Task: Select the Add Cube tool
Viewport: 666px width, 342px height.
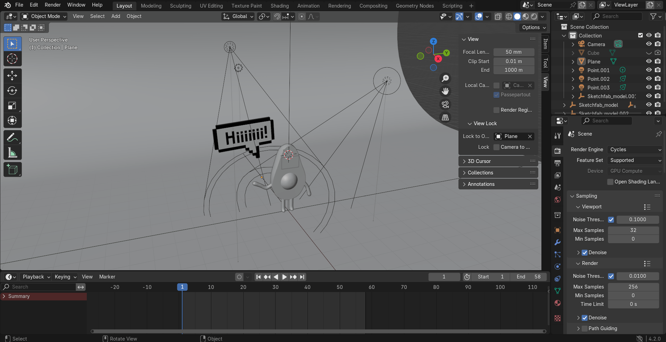Action: click(x=12, y=170)
